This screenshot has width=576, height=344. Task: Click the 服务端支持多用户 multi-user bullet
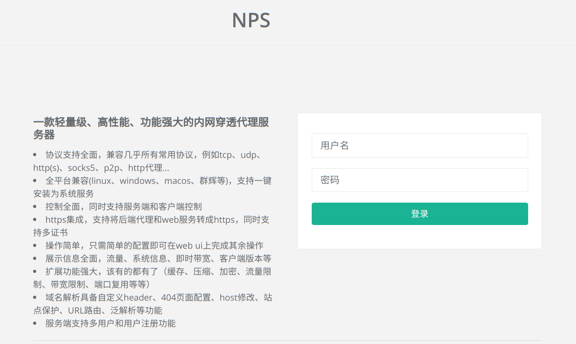pos(110,323)
